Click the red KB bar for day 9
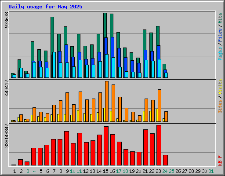The height and width of the screenshot is (176, 225). [66, 148]
